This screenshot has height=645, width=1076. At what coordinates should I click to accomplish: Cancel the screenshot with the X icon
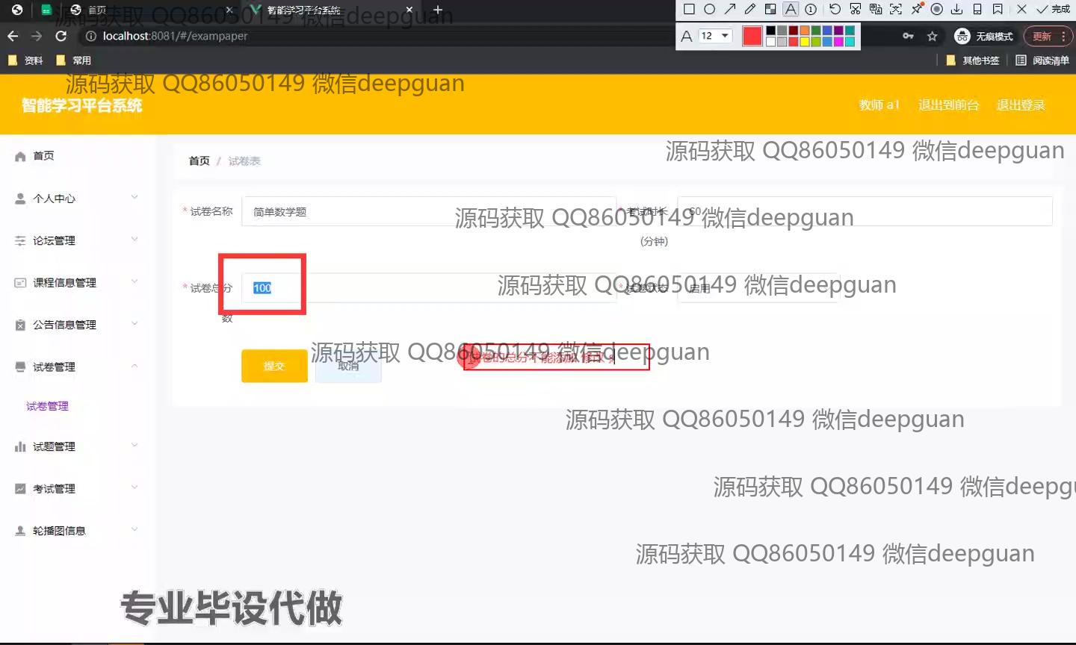click(1021, 10)
